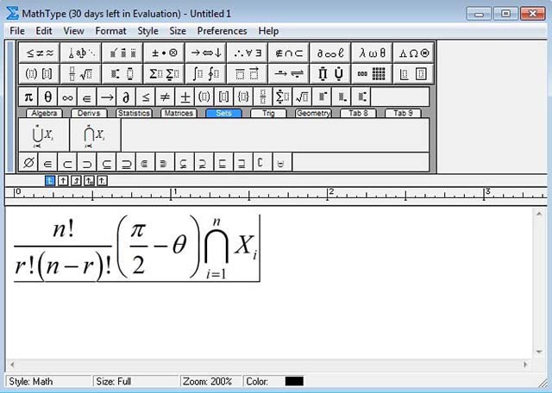Insert the partial derivative symbol
The height and width of the screenshot is (393, 552).
(126, 97)
